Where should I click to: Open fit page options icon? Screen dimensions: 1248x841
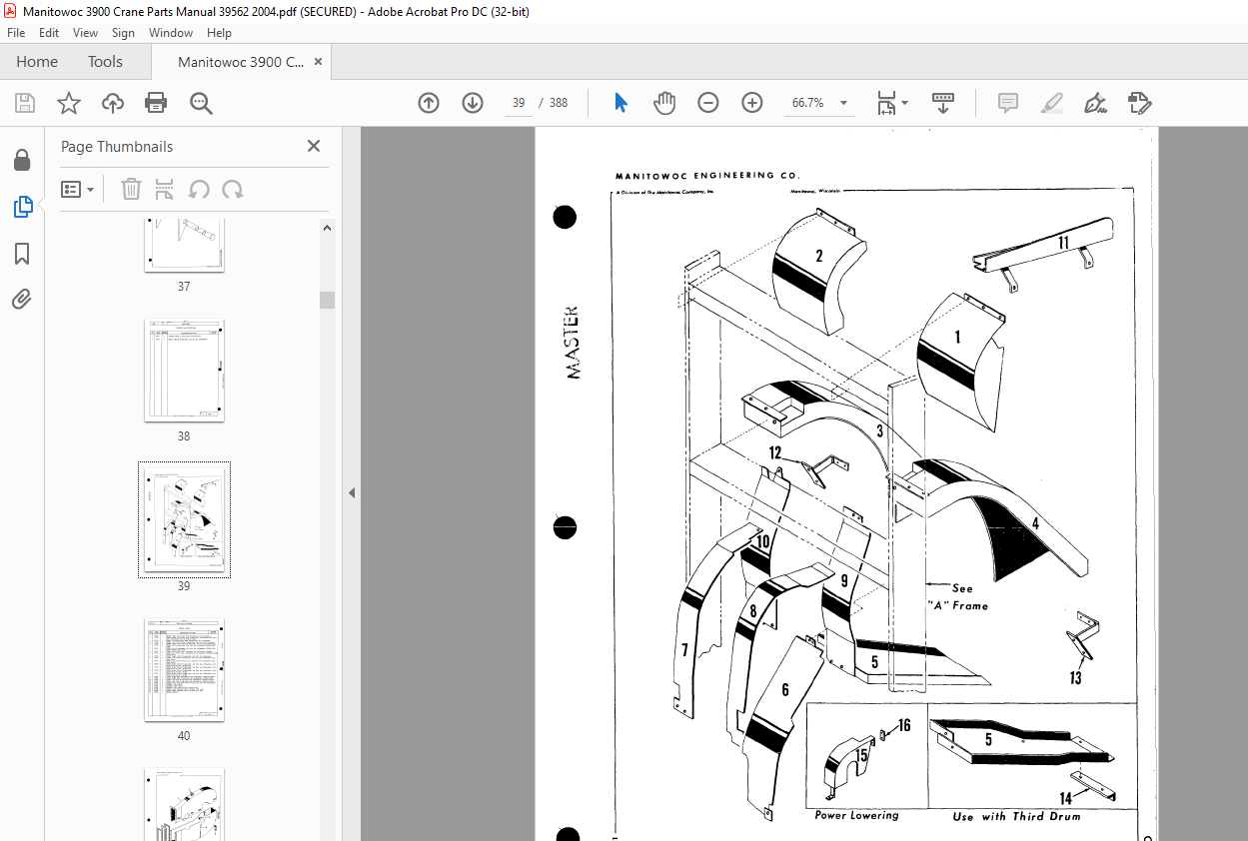(891, 103)
